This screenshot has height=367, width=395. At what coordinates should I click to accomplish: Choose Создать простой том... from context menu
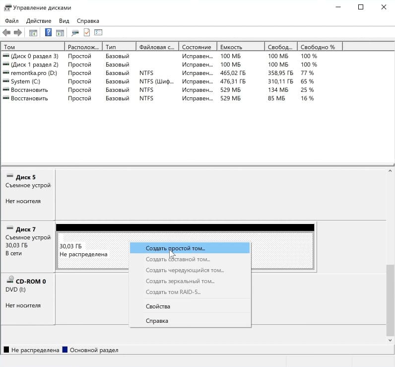190,248
